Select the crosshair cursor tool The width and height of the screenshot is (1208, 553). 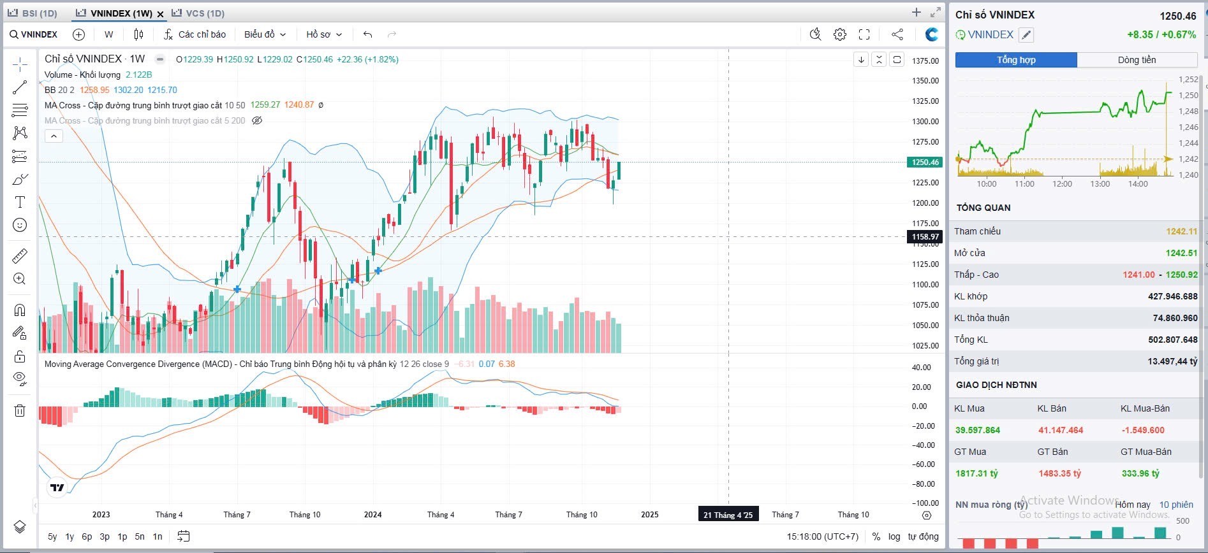coord(20,64)
